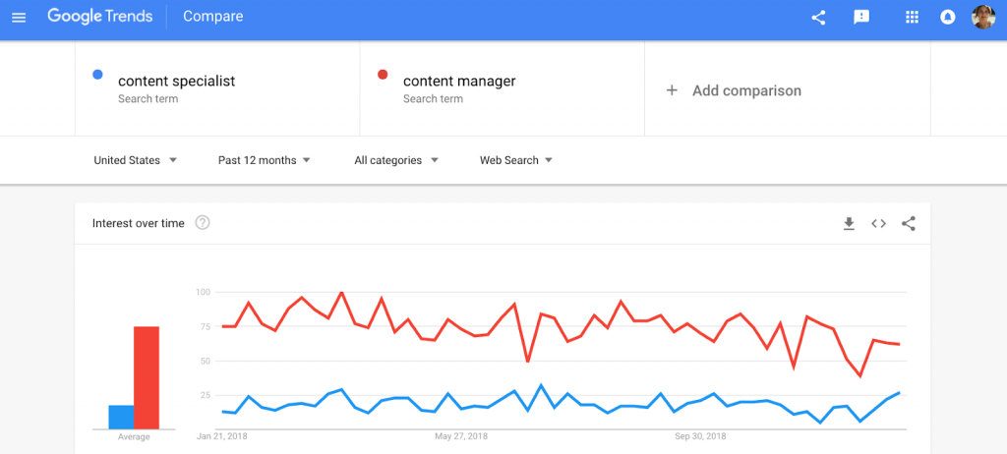
Task: Click the share icon in header
Action: (818, 17)
